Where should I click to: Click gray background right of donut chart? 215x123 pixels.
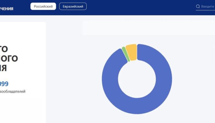click(195, 80)
